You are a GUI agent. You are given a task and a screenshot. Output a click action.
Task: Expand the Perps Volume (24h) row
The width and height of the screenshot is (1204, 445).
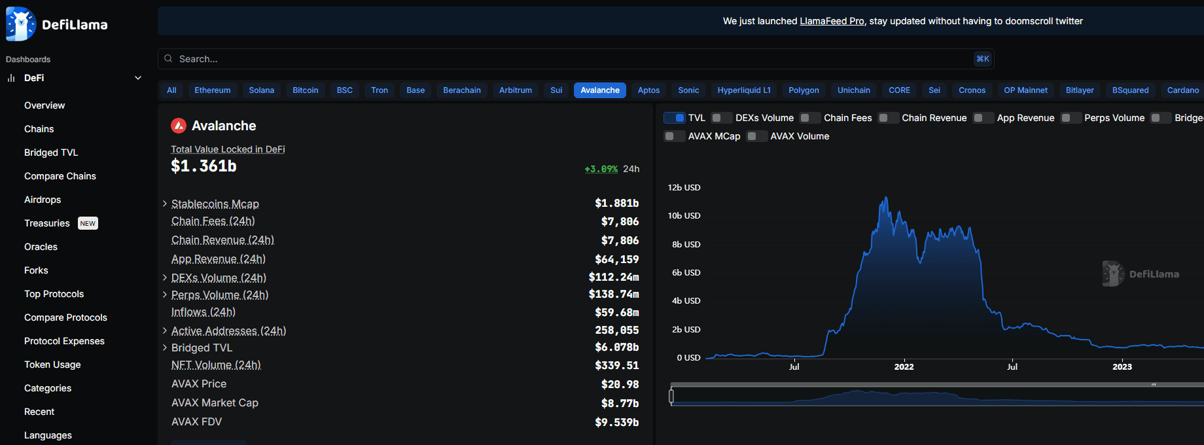165,294
